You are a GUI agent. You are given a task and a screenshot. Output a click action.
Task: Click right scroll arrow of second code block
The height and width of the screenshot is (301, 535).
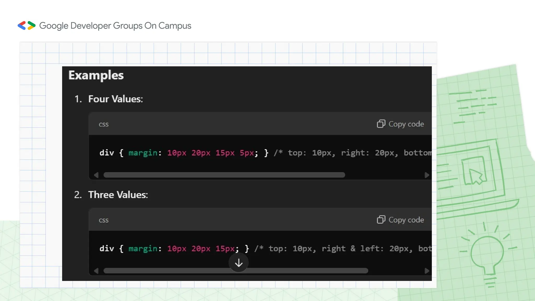[x=427, y=271]
